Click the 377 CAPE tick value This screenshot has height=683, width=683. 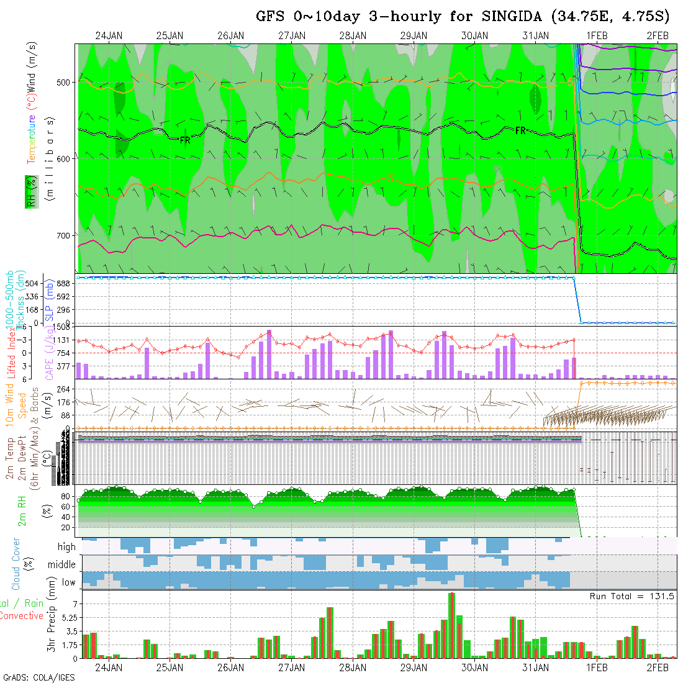click(63, 366)
